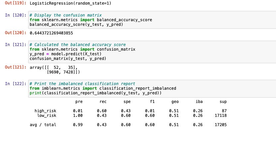Screen dimensions: 276x143
Task: Click 'from imblearn.metrics import' line
Action: tap(103, 88)
